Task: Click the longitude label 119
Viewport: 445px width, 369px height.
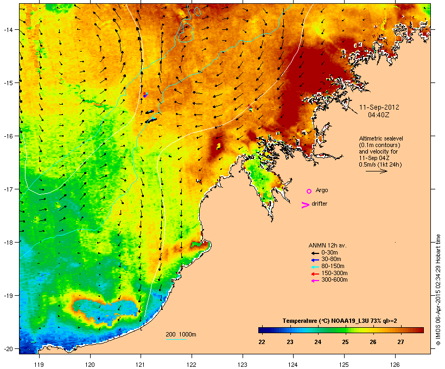Action: pos(39,365)
